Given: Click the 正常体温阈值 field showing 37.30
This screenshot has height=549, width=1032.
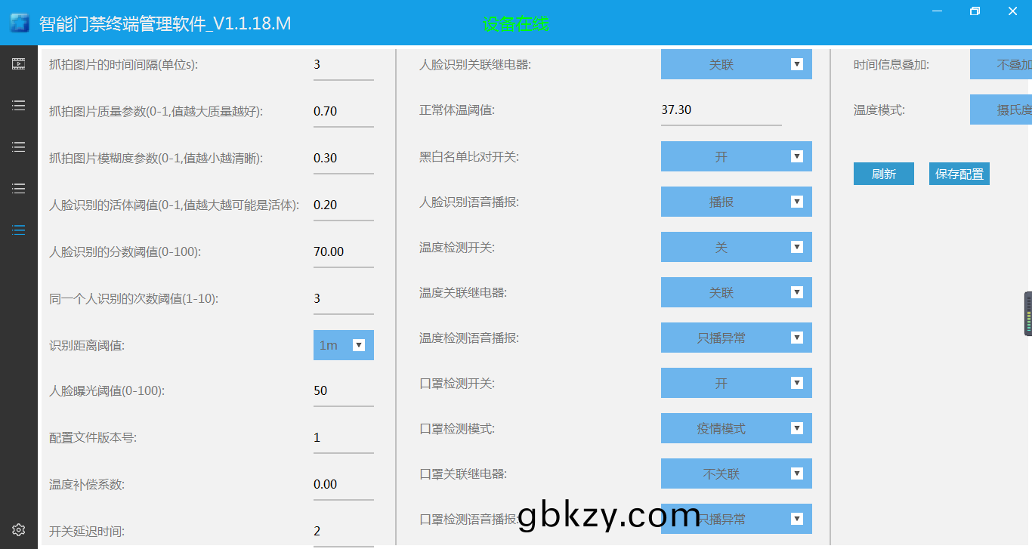Looking at the screenshot, I should tap(721, 110).
